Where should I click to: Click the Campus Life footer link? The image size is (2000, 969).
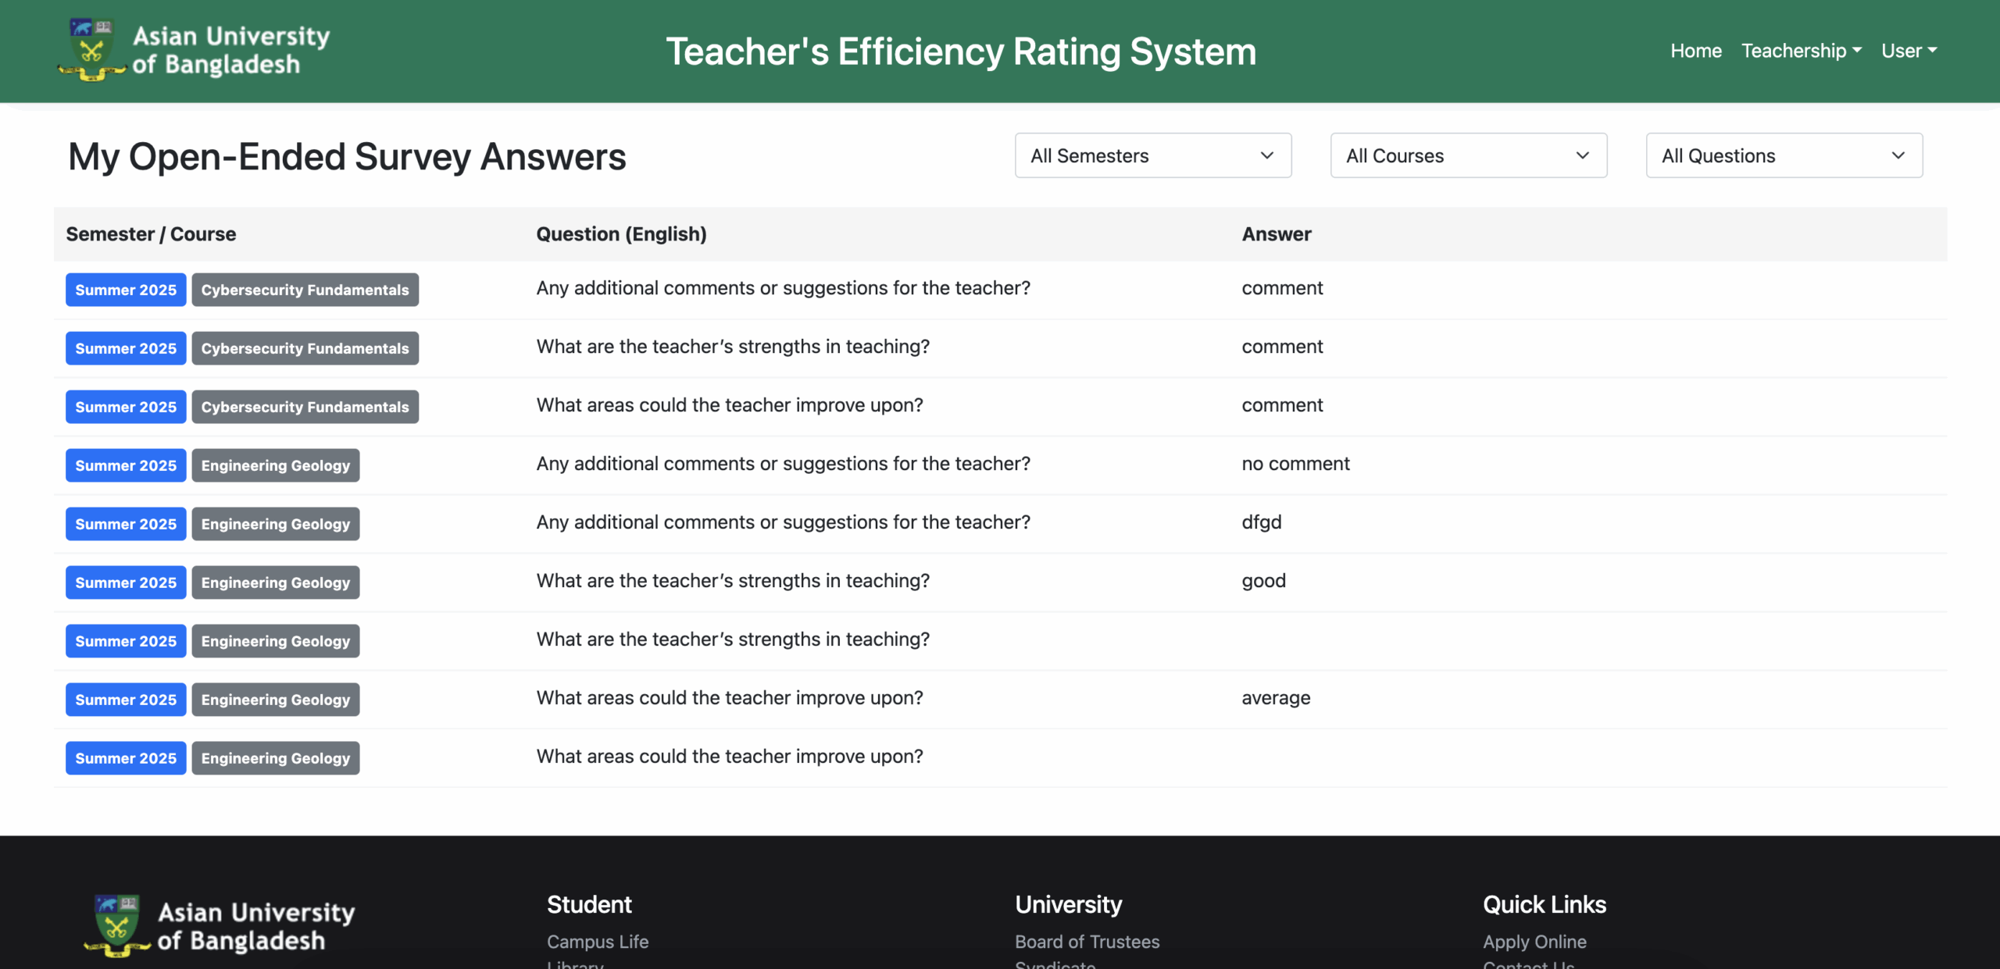click(598, 942)
